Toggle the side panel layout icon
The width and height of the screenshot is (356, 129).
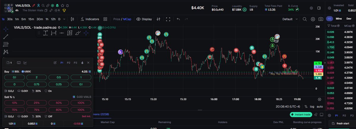point(319,8)
